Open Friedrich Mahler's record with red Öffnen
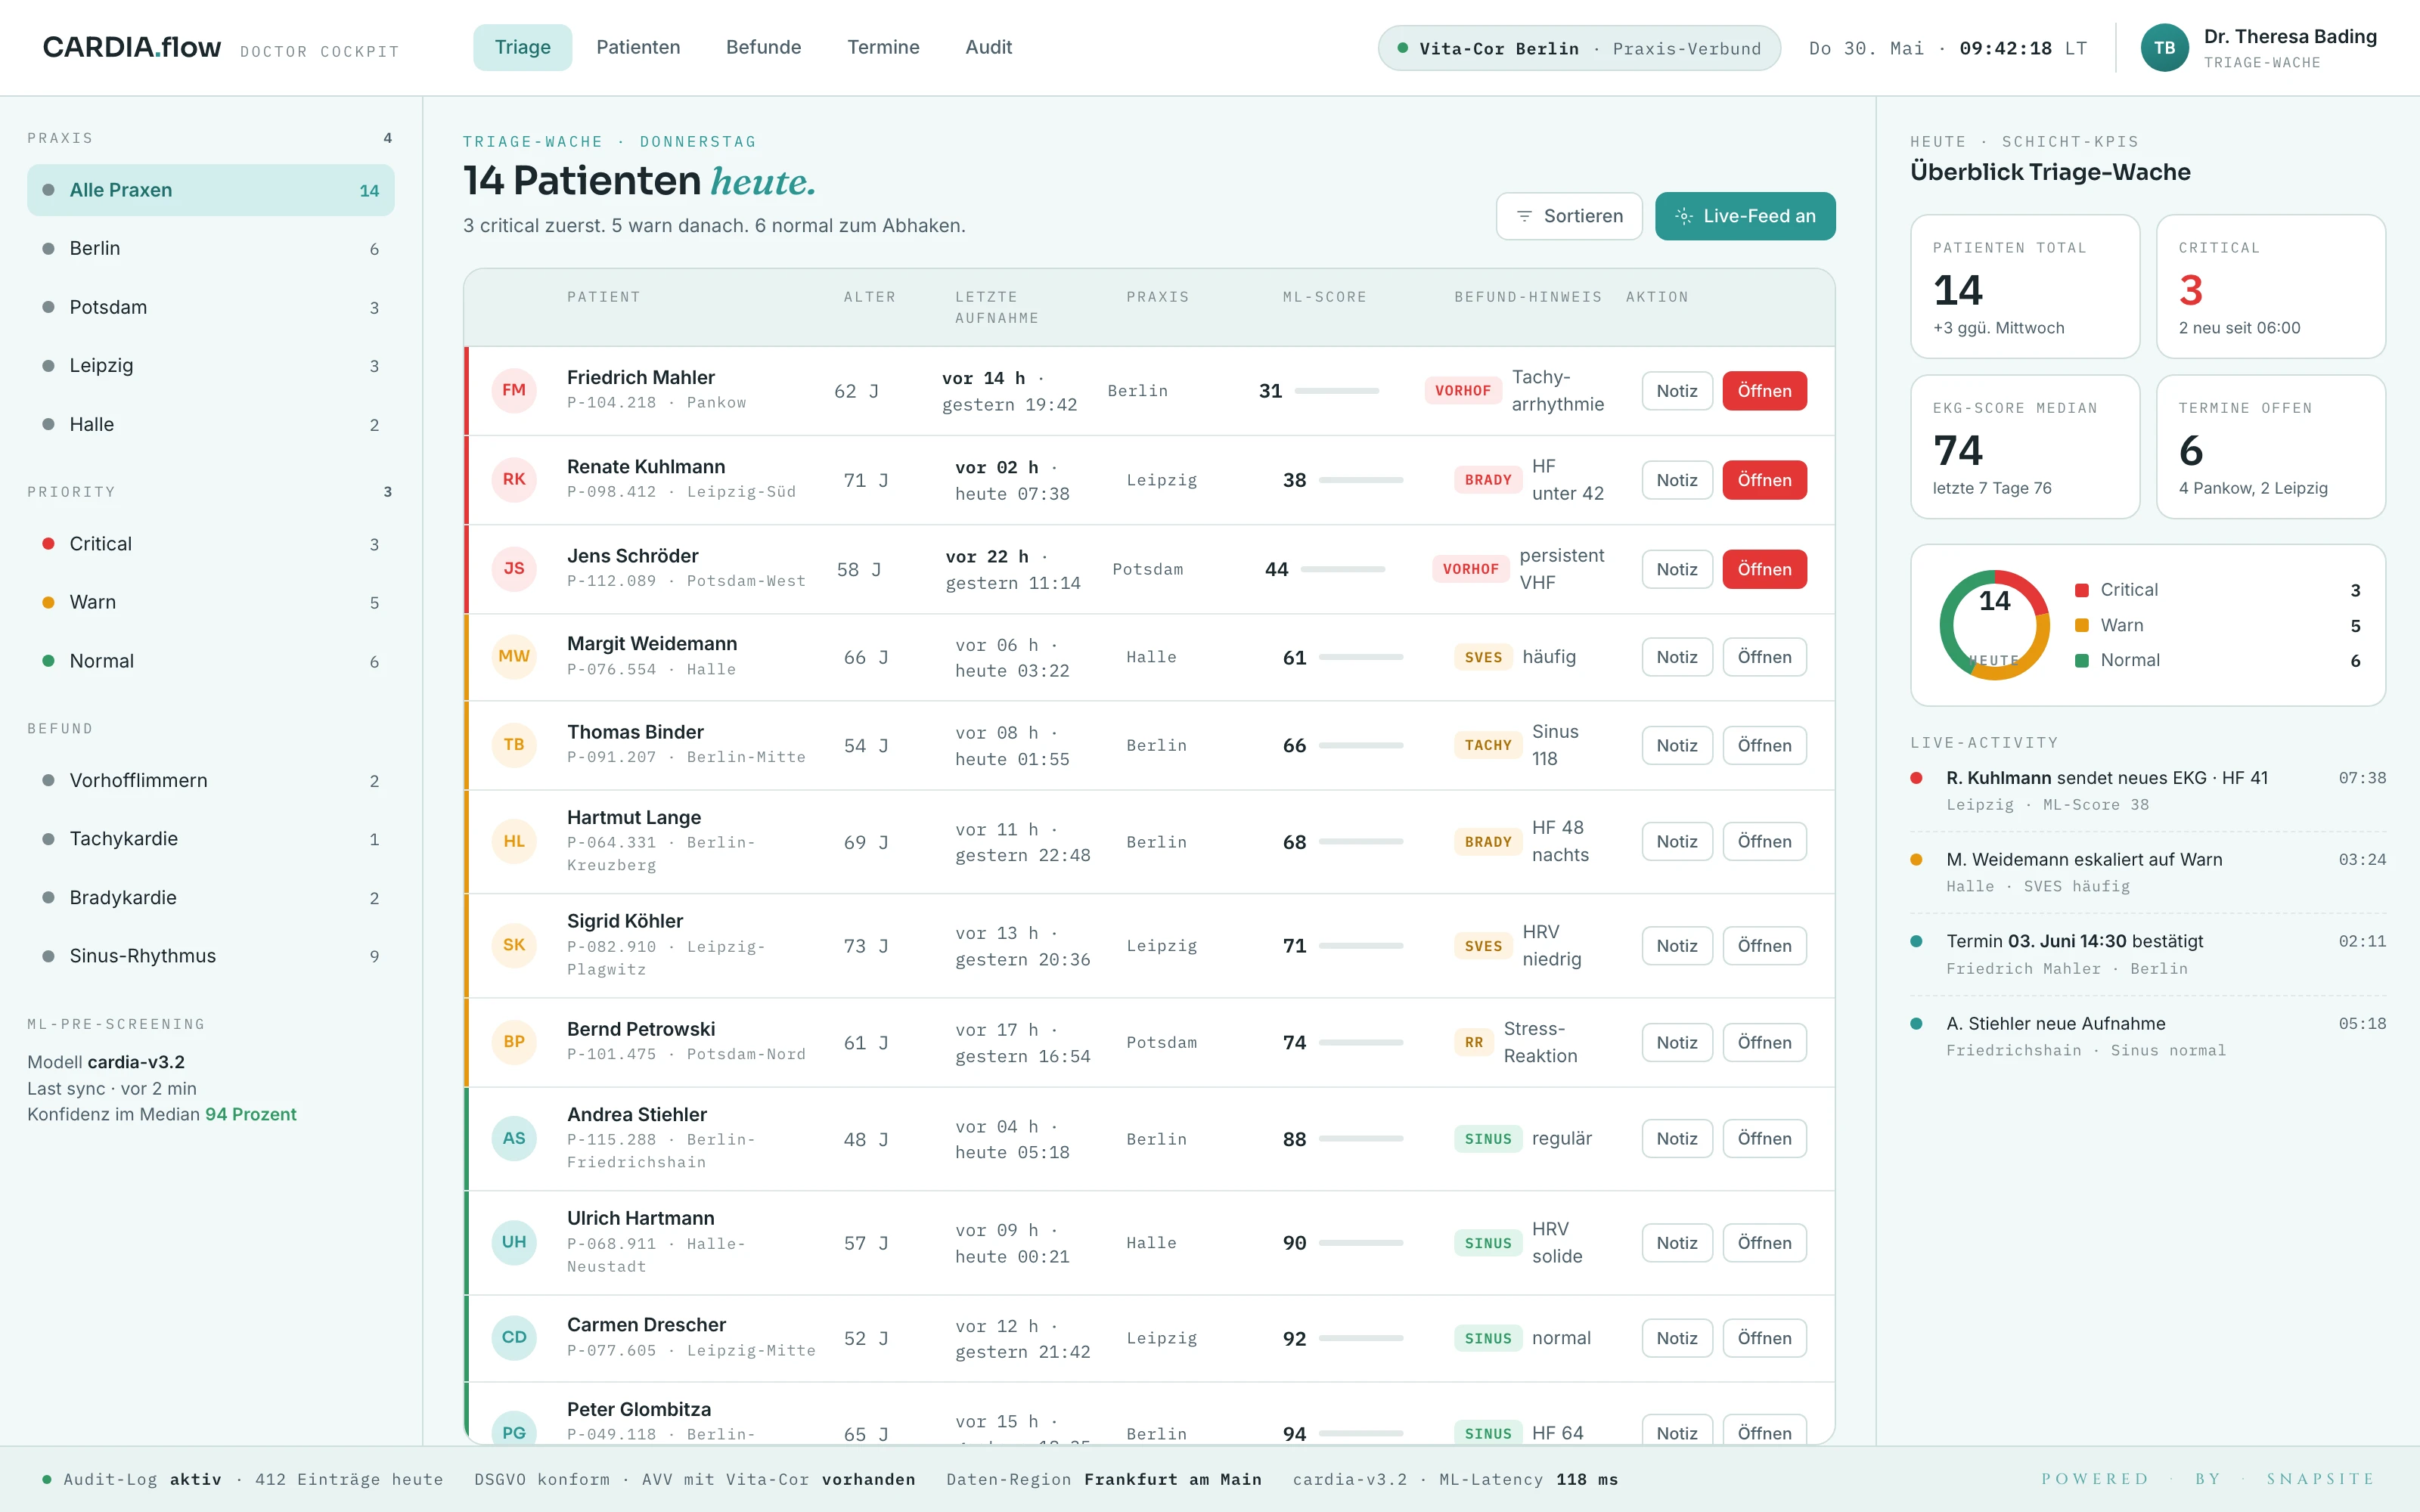Screen dimensions: 2420x1512 1764,391
